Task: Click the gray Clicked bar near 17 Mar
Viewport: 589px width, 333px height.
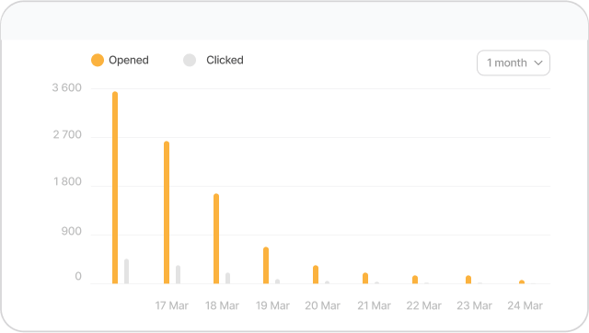Action: click(178, 275)
